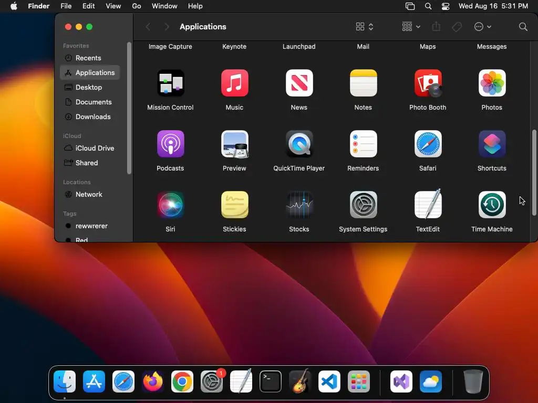Select Applications in the sidebar
This screenshot has height=403, width=538.
(x=90, y=72)
